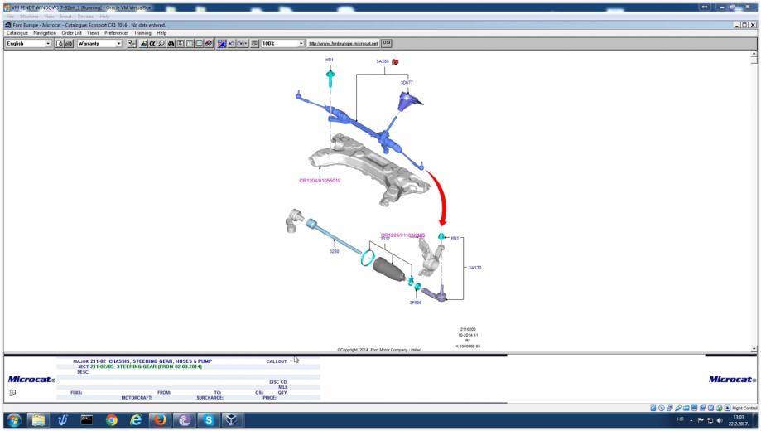Open VirtualBox from the taskbar
Image resolution: width=761 pixels, height=431 pixels.
click(232, 420)
